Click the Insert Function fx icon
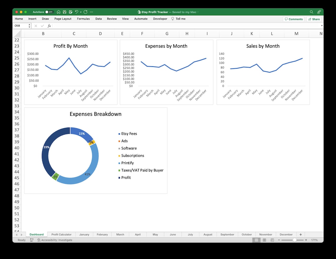 click(x=49, y=26)
